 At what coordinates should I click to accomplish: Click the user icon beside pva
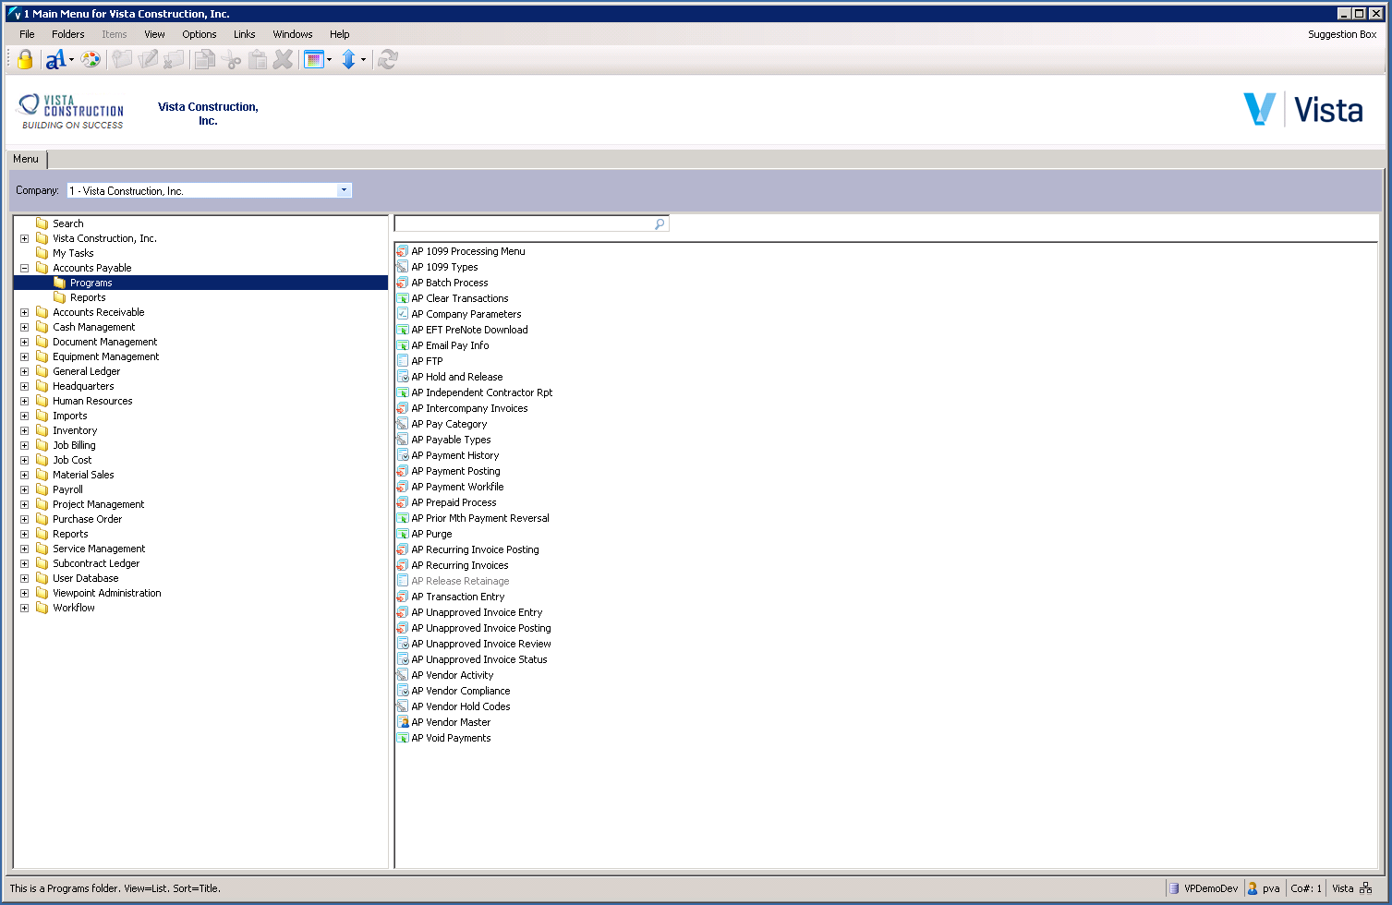[1253, 888]
